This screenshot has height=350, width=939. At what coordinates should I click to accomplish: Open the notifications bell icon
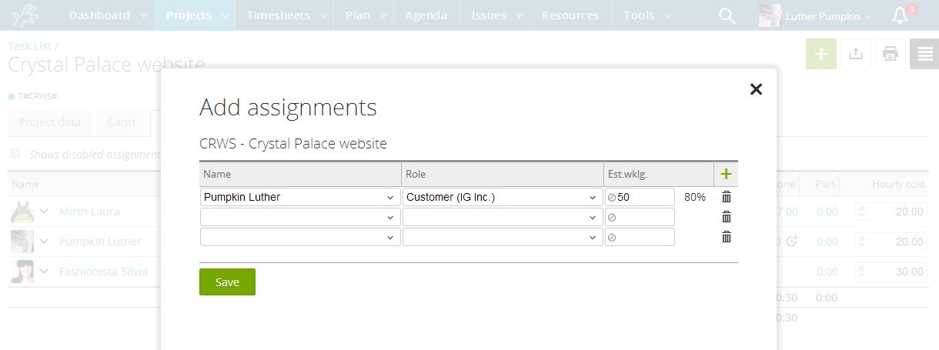tap(900, 15)
